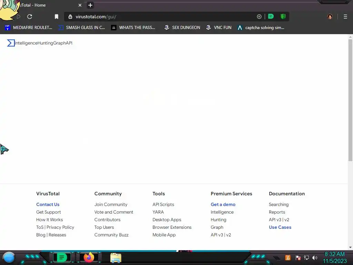This screenshot has width=353, height=265.
Task: Click the Use Cases link
Action: click(280, 227)
